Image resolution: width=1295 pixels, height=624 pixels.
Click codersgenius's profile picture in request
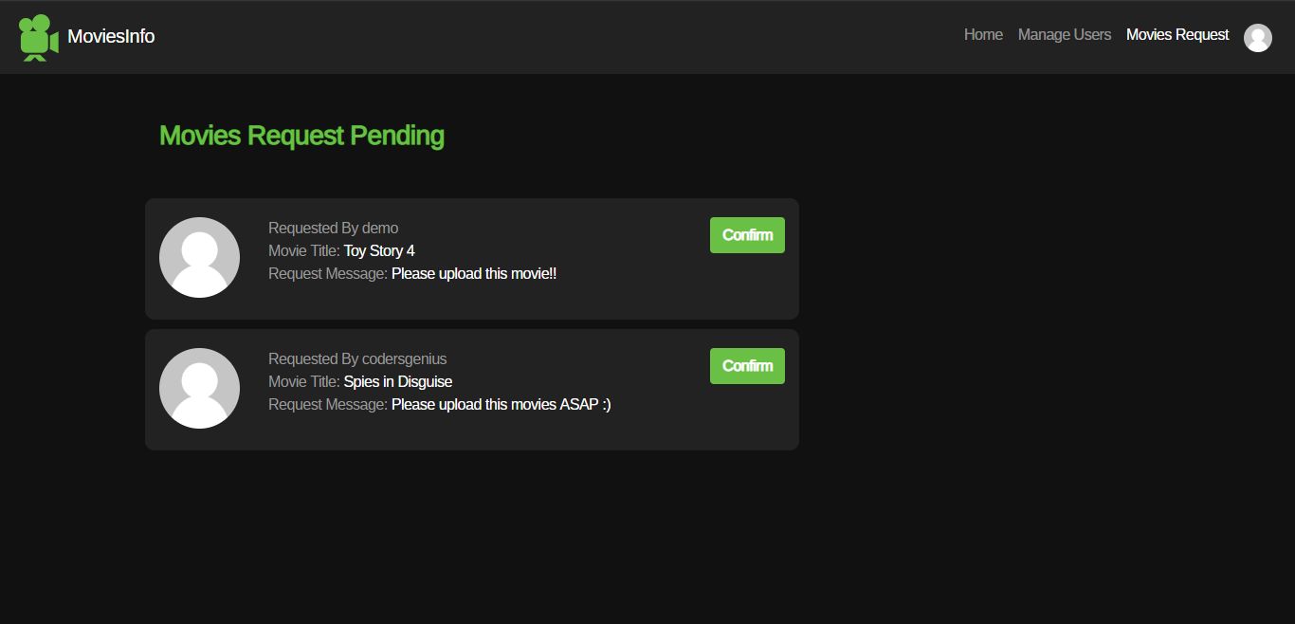[x=199, y=388]
